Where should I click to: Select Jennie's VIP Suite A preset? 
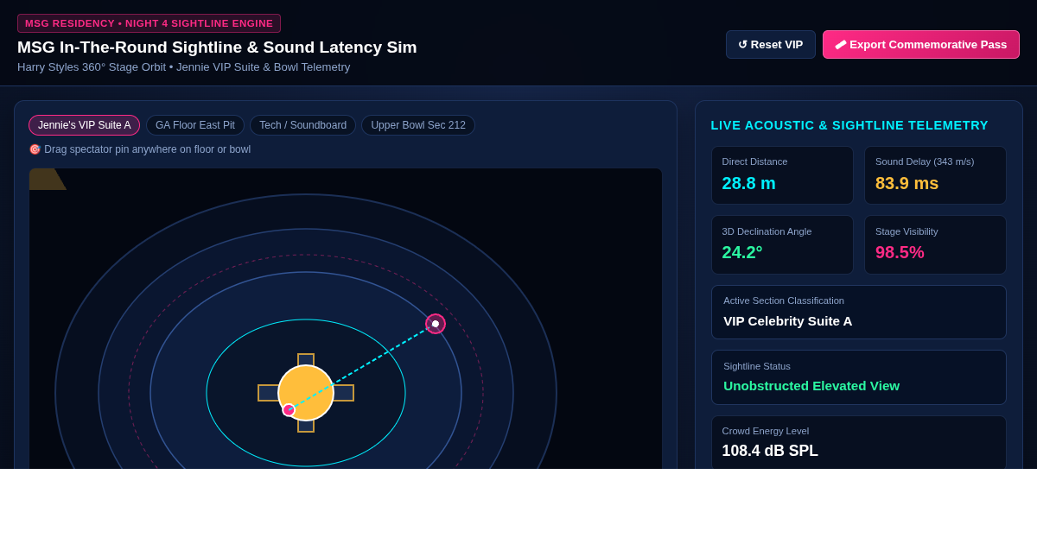(85, 125)
